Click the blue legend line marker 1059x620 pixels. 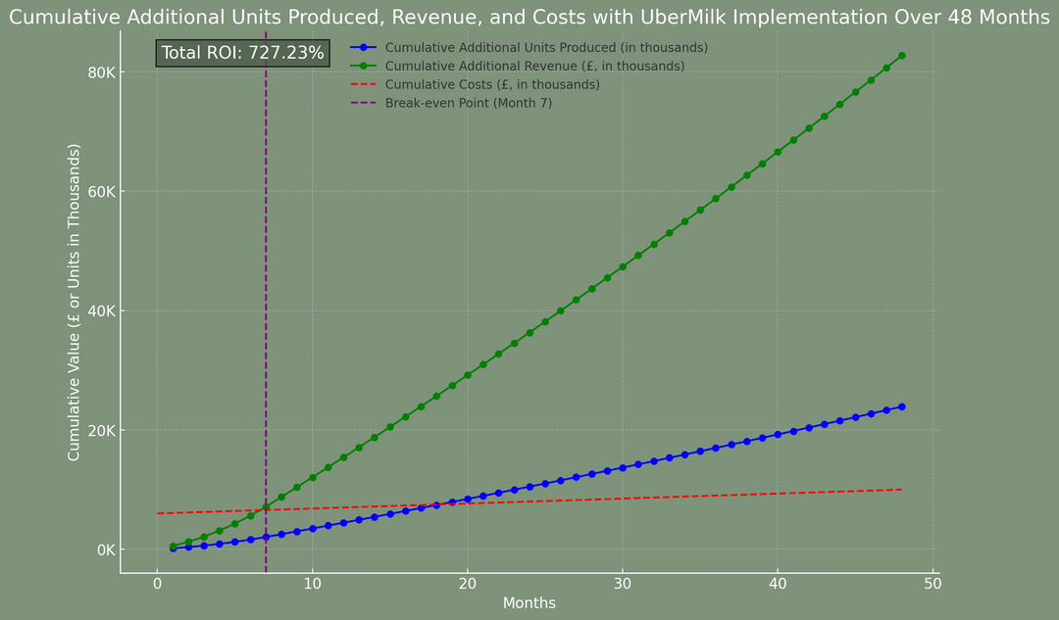click(x=364, y=47)
